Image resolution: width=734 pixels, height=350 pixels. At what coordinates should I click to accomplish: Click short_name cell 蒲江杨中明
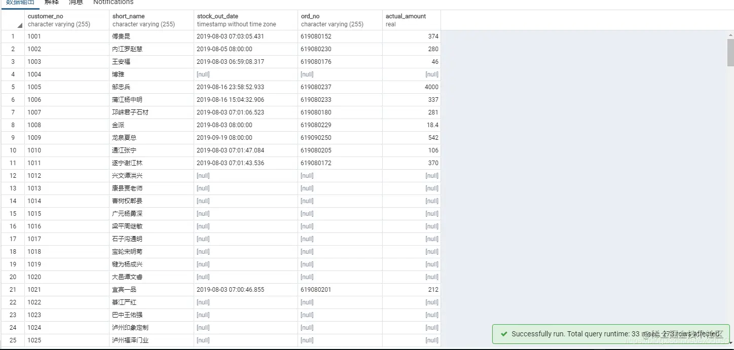[152, 100]
